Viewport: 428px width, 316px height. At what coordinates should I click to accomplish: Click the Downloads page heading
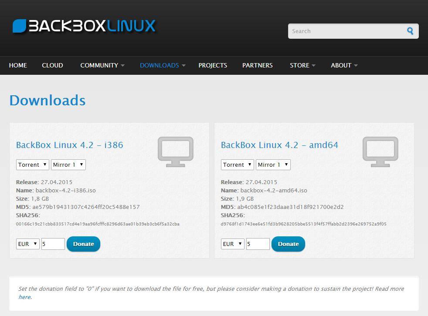pos(48,101)
